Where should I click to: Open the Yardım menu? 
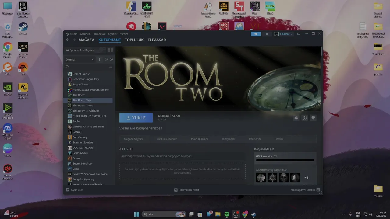pyautogui.click(x=124, y=34)
